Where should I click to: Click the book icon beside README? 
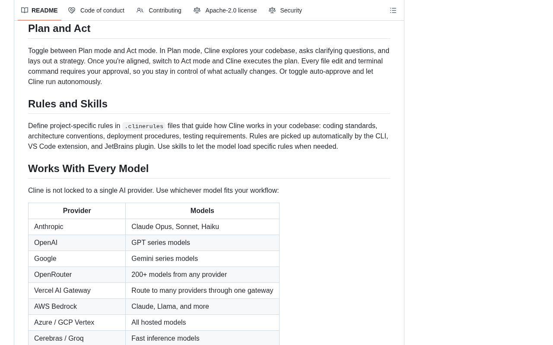click(x=25, y=10)
